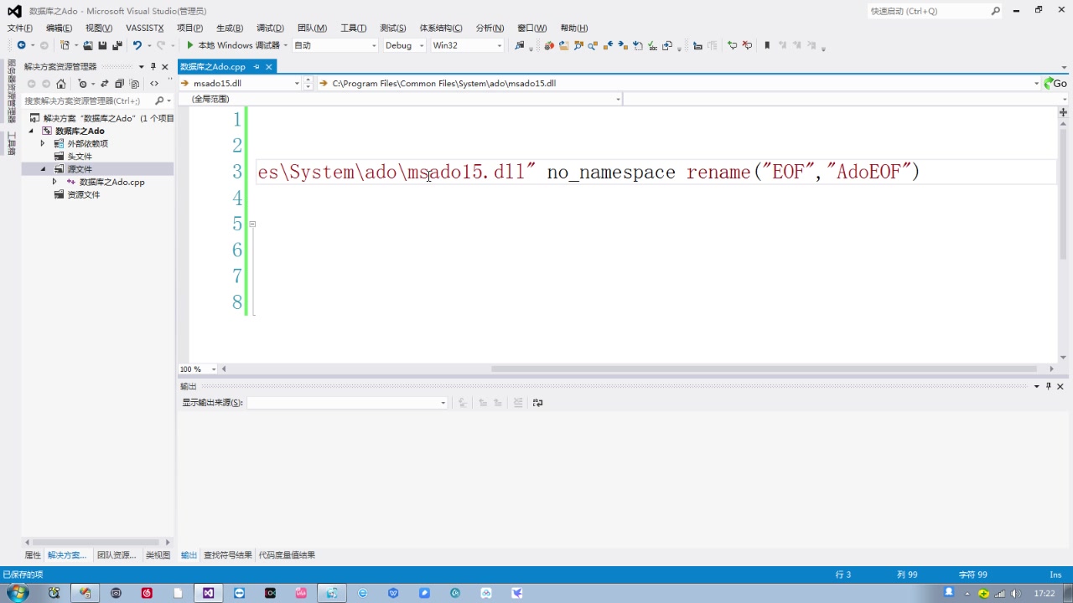Click the Save file toolbar icon
Image resolution: width=1073 pixels, height=603 pixels.
[x=102, y=45]
